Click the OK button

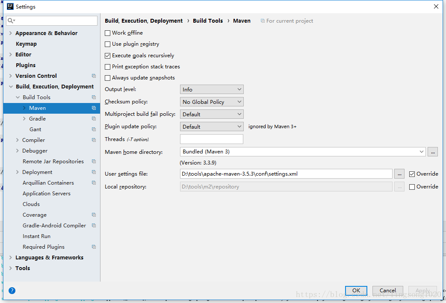click(x=356, y=291)
